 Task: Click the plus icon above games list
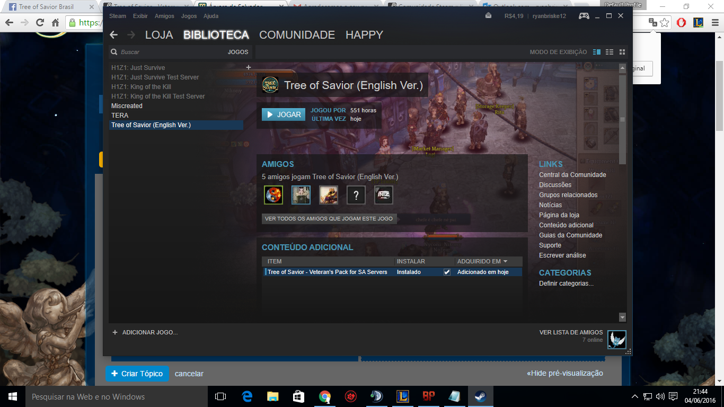click(x=249, y=67)
